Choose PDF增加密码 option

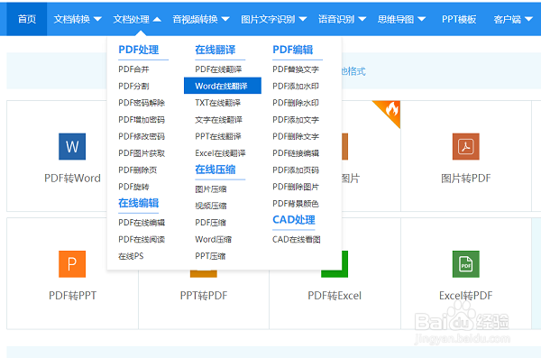pyautogui.click(x=142, y=120)
